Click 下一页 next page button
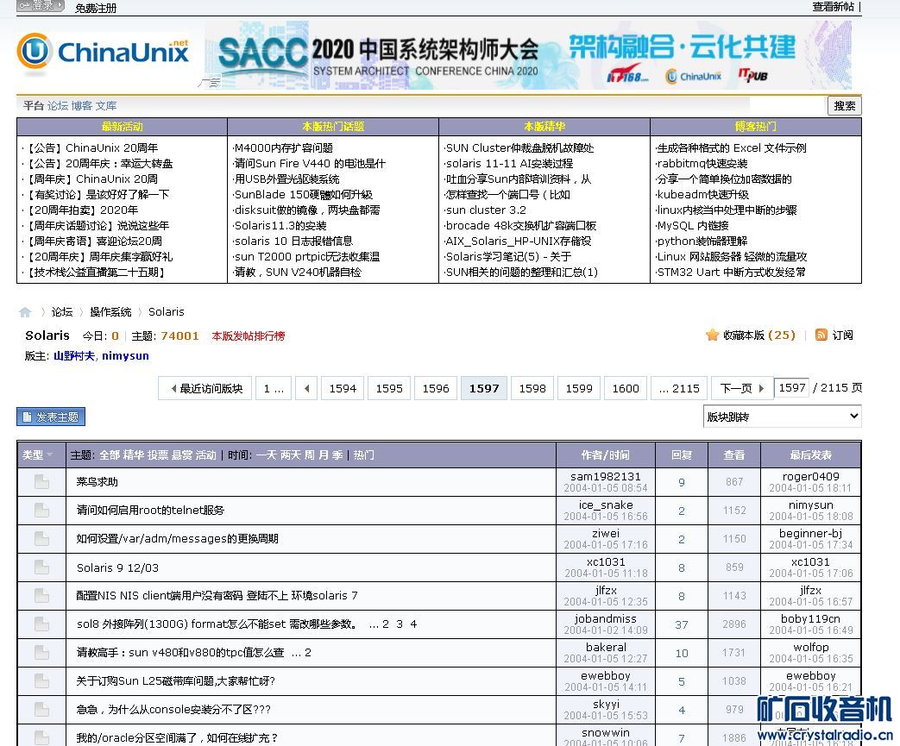900x746 pixels. (x=741, y=388)
